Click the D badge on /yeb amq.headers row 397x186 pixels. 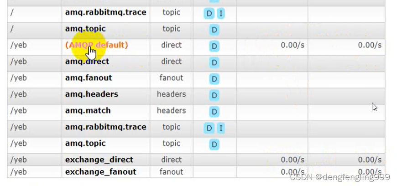(x=214, y=95)
